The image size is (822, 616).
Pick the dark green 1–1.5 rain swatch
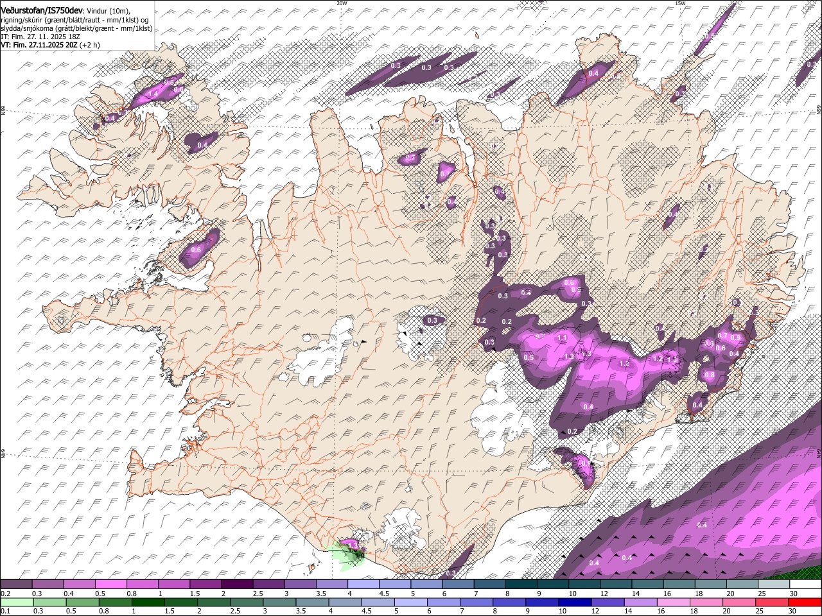pos(148,603)
